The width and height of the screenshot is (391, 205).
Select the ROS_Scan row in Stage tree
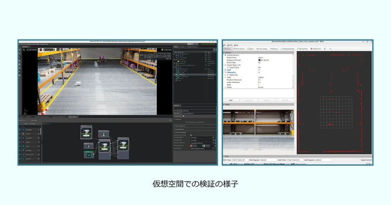[x=195, y=75]
